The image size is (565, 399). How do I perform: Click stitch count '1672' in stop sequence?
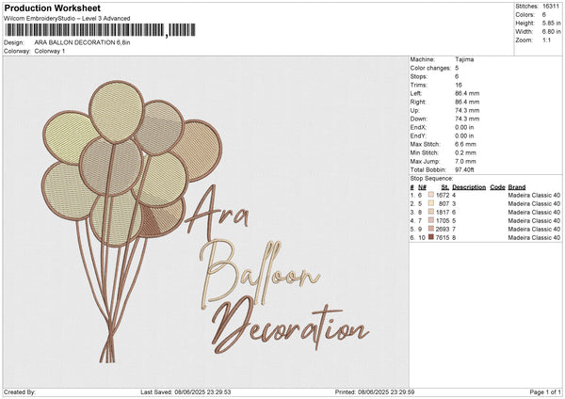(x=443, y=195)
